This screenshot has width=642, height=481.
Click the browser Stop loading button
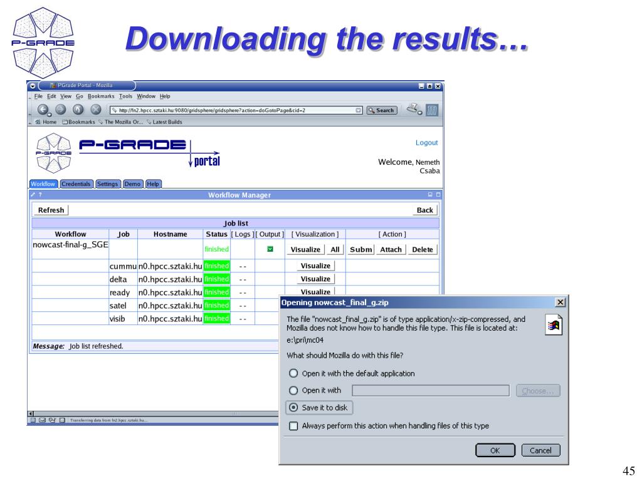[96, 109]
